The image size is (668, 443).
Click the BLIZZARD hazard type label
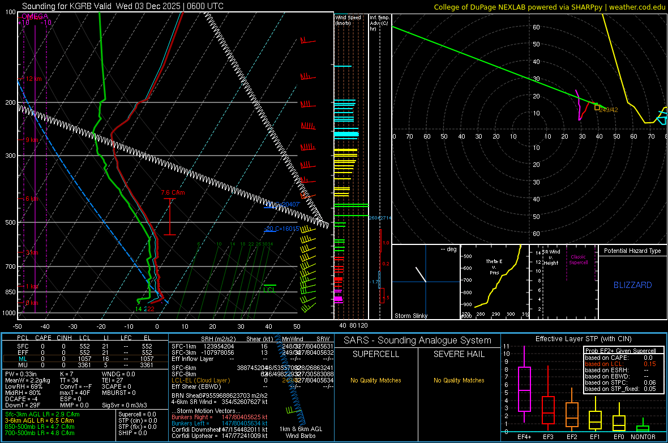(633, 285)
